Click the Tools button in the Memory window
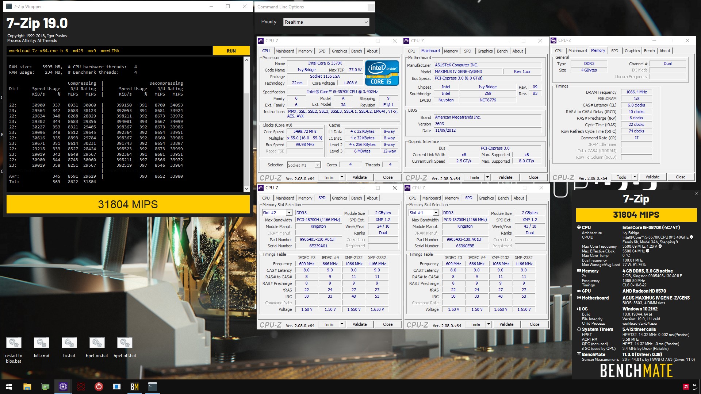Viewport: 701px width, 394px height. coord(621,177)
